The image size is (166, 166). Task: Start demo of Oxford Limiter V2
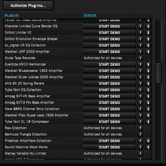[110, 33]
